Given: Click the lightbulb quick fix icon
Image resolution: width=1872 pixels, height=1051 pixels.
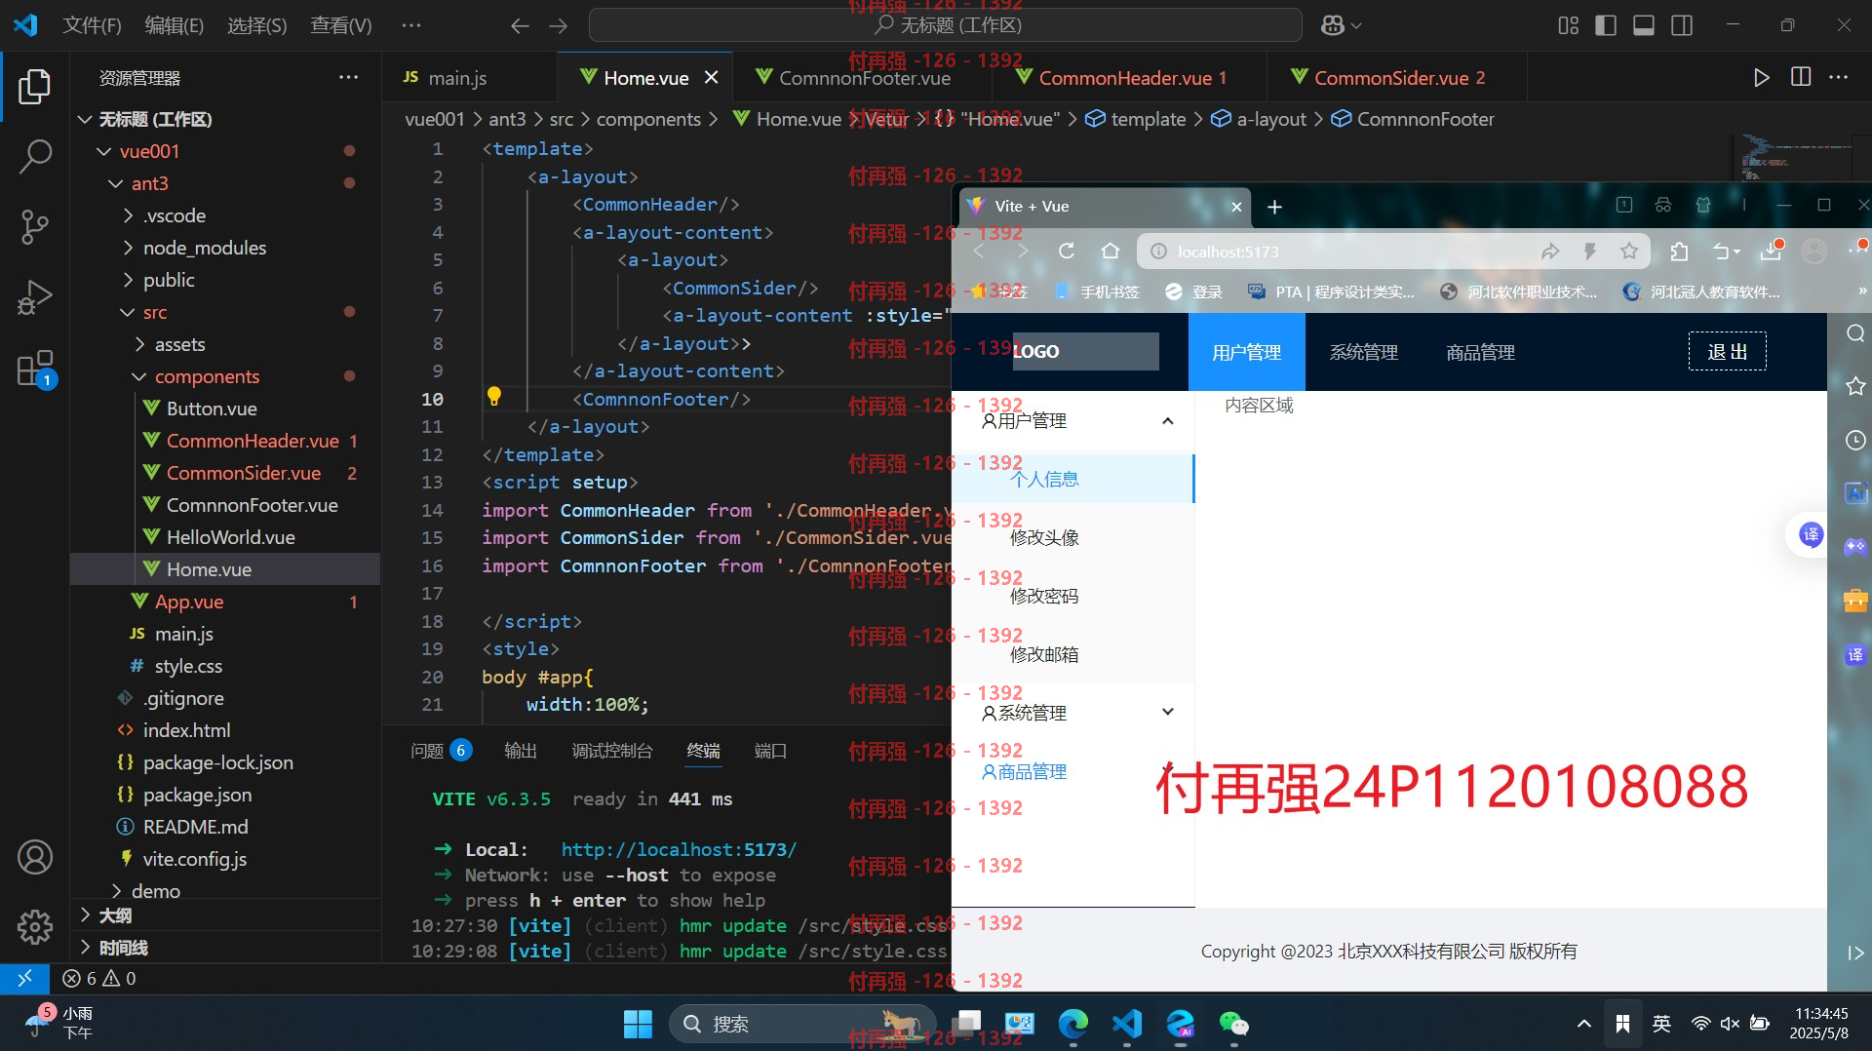Looking at the screenshot, I should pyautogui.click(x=494, y=396).
